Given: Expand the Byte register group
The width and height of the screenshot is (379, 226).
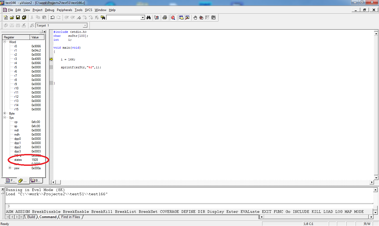Looking at the screenshot, I should [x=4, y=113].
